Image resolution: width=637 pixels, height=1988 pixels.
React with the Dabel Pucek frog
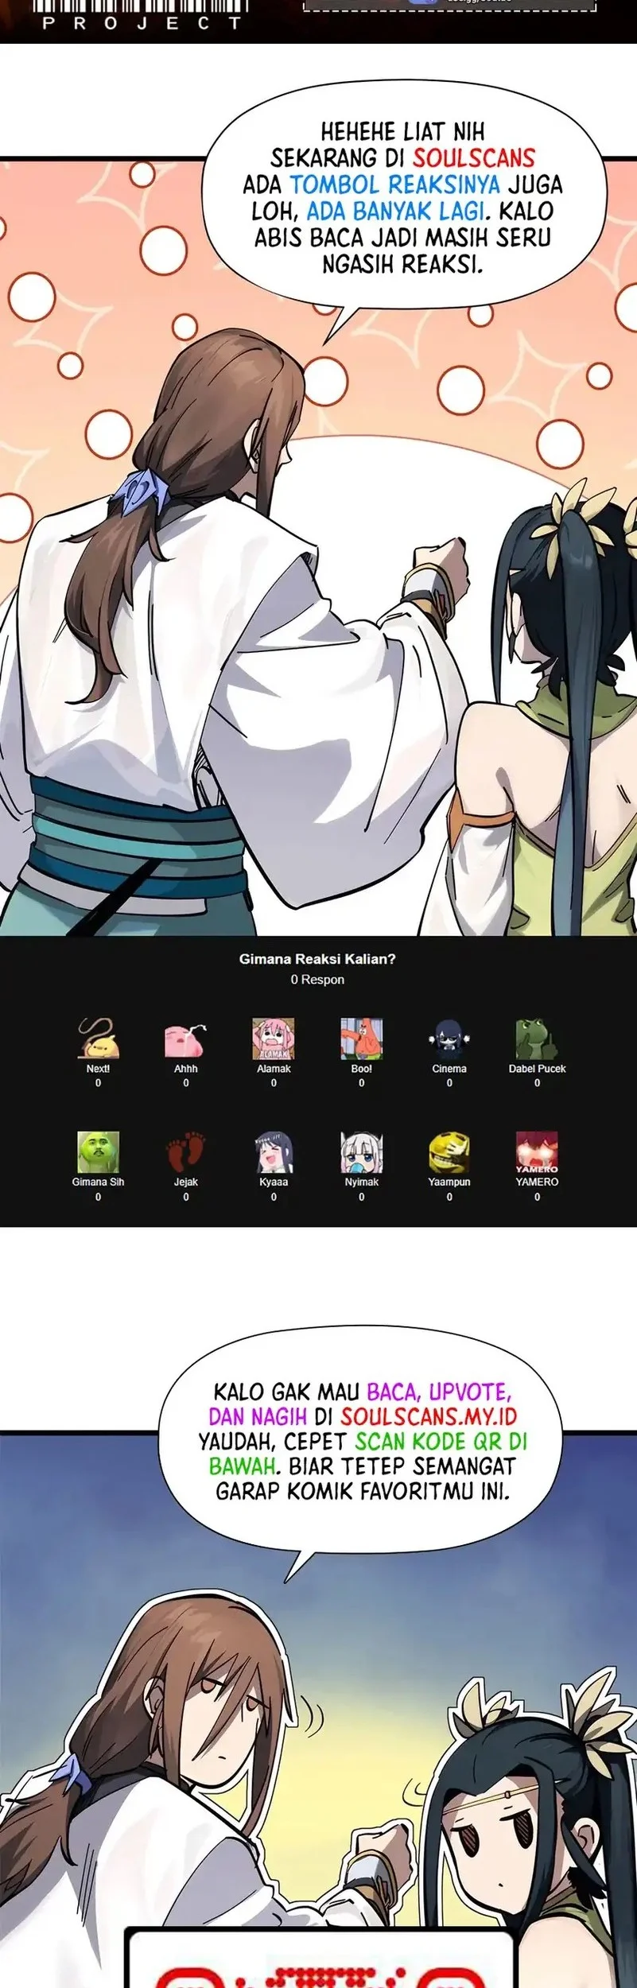(x=537, y=1039)
